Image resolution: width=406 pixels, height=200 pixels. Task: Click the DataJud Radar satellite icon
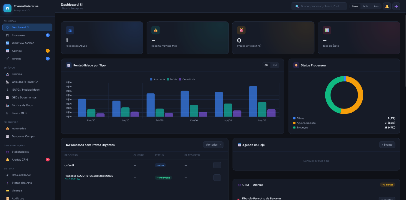click(x=7, y=175)
